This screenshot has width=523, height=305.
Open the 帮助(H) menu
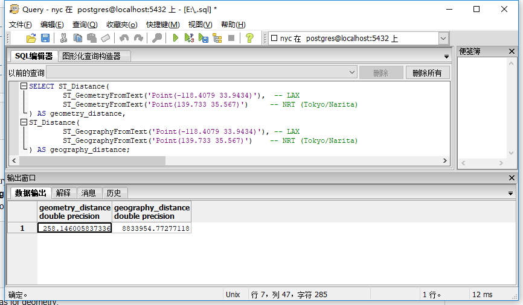233,25
